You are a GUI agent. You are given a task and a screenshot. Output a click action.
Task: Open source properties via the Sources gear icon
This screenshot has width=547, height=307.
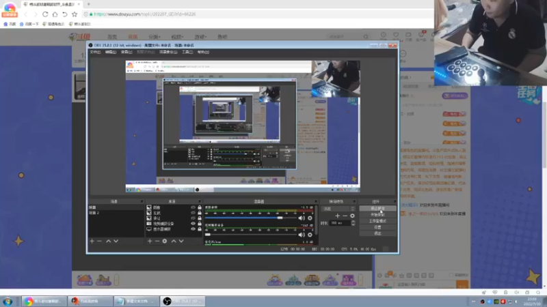click(165, 241)
